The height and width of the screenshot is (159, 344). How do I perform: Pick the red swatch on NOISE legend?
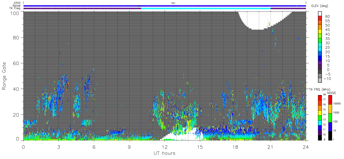point(330,100)
